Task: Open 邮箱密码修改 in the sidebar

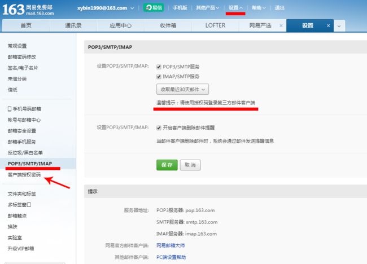Action: [x=22, y=57]
